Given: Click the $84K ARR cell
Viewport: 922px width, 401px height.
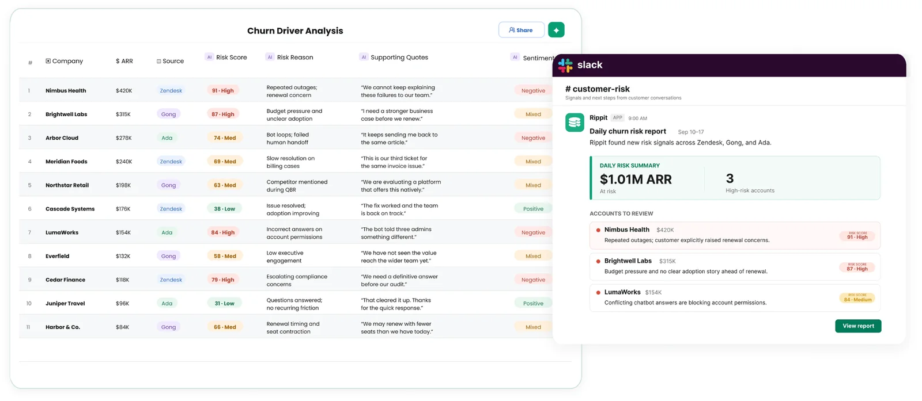Looking at the screenshot, I should [x=122, y=327].
